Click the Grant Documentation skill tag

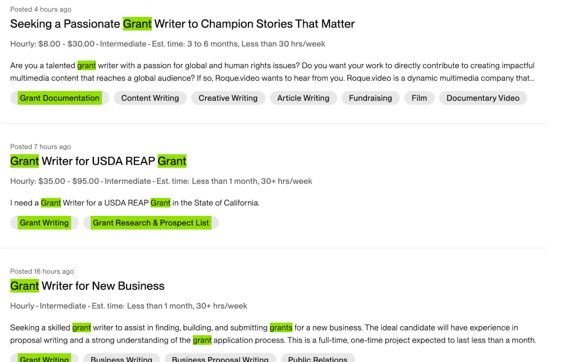pyautogui.click(x=60, y=98)
